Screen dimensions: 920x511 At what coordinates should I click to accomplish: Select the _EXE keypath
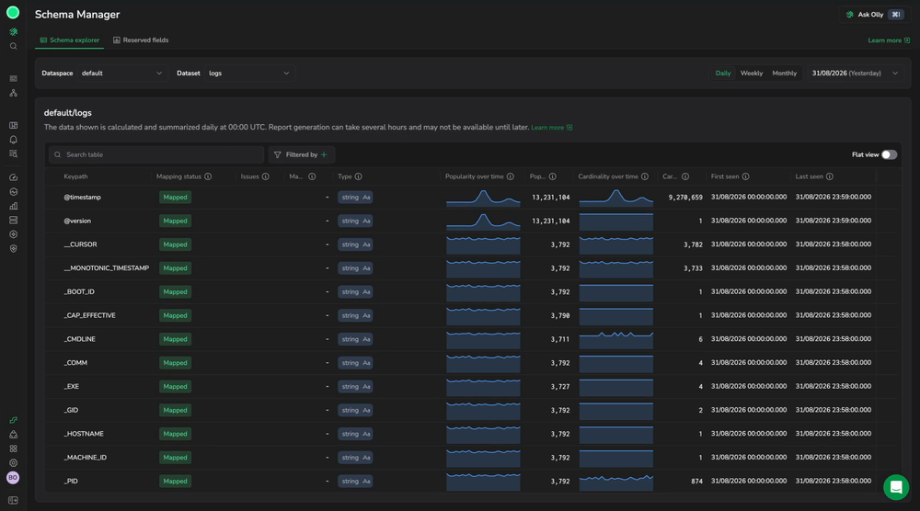pyautogui.click(x=72, y=386)
